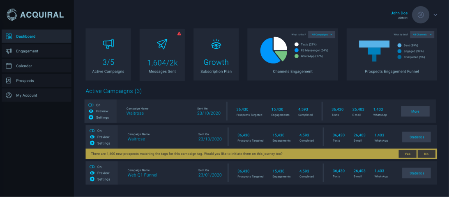Screen dimensions: 449x197
Task: Click Preview eye icon of second Waitrose campaign
Action: (x=92, y=137)
